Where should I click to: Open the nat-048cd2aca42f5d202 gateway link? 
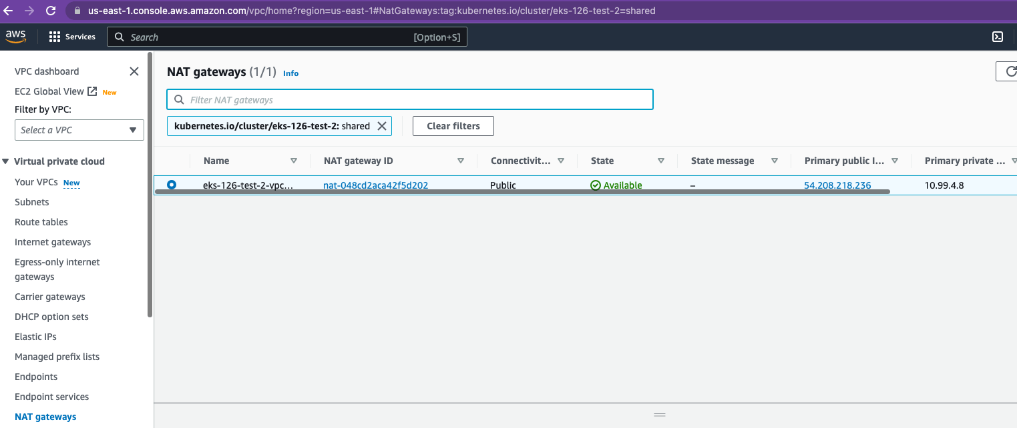[x=375, y=185]
